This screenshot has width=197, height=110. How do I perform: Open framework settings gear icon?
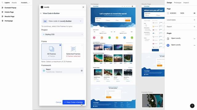point(82,71)
